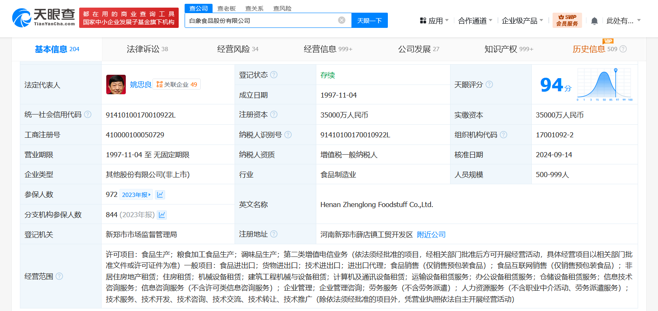The image size is (658, 311).
Task: Open trend chart for 分支机构参保人数
Action: click(162, 215)
